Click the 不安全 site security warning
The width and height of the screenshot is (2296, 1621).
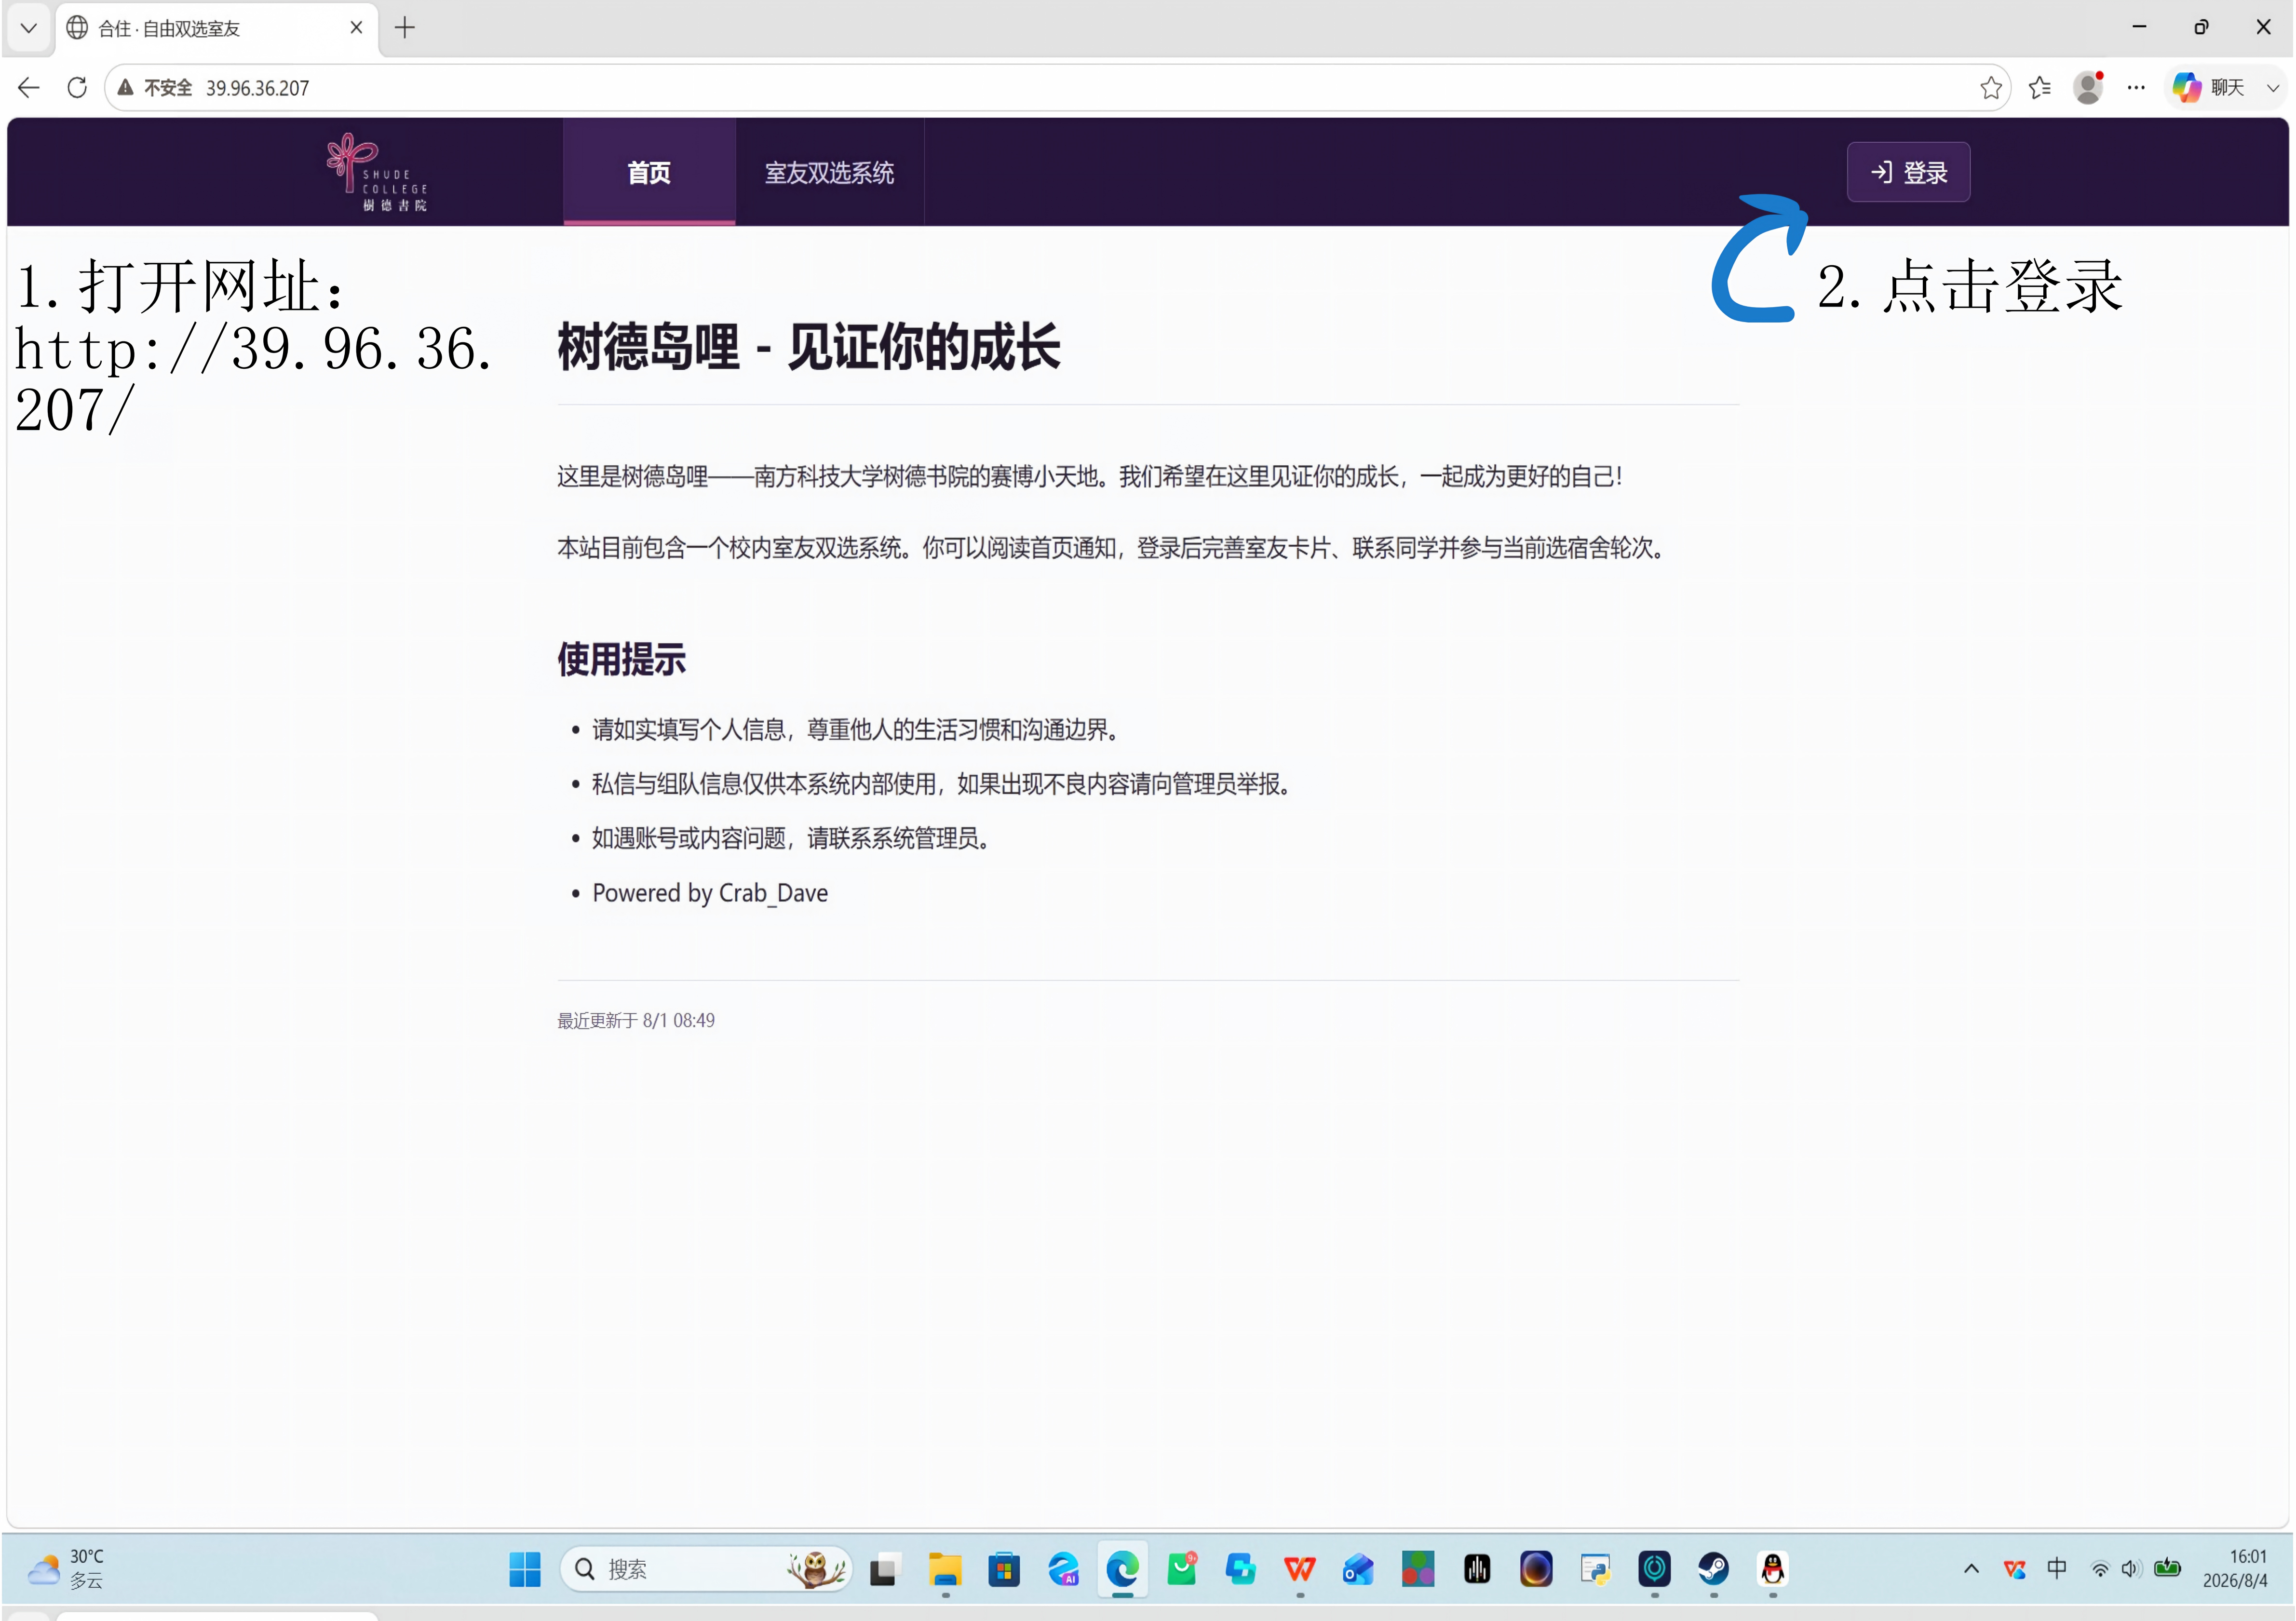click(155, 88)
